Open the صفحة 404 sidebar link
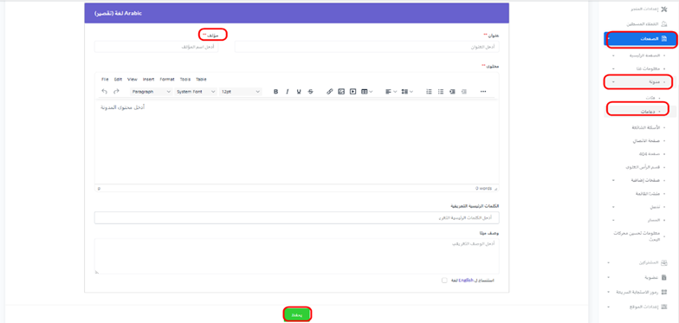Screen dimensions: 679x323 650,154
